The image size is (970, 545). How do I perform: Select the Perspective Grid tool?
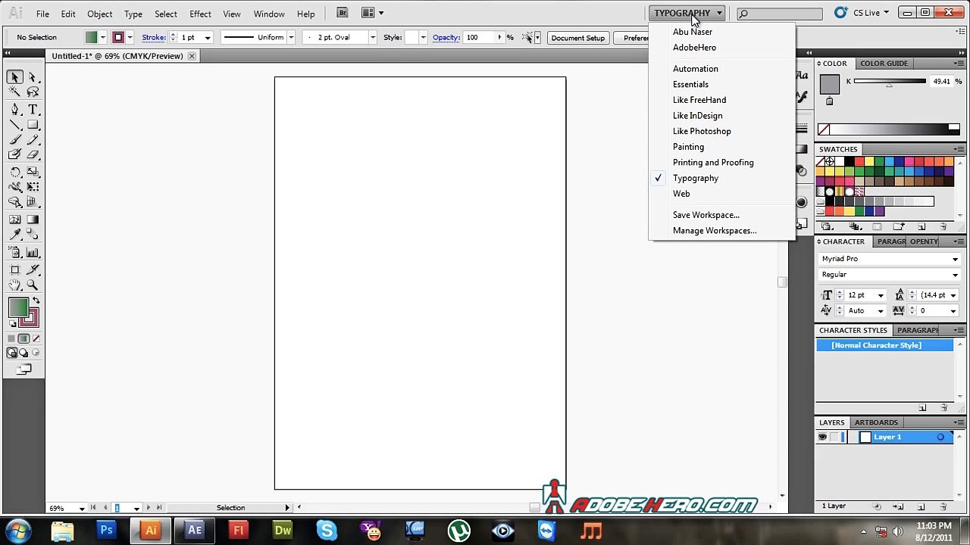point(33,202)
